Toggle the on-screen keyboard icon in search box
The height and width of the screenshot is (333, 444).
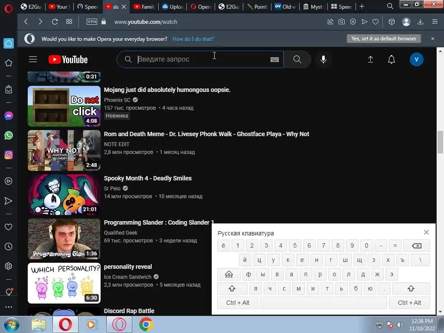pos(274,59)
